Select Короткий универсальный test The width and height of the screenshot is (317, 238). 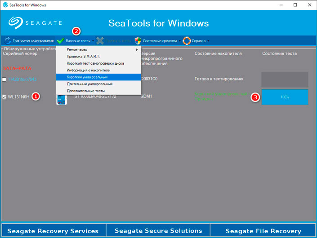pyautogui.click(x=98, y=77)
